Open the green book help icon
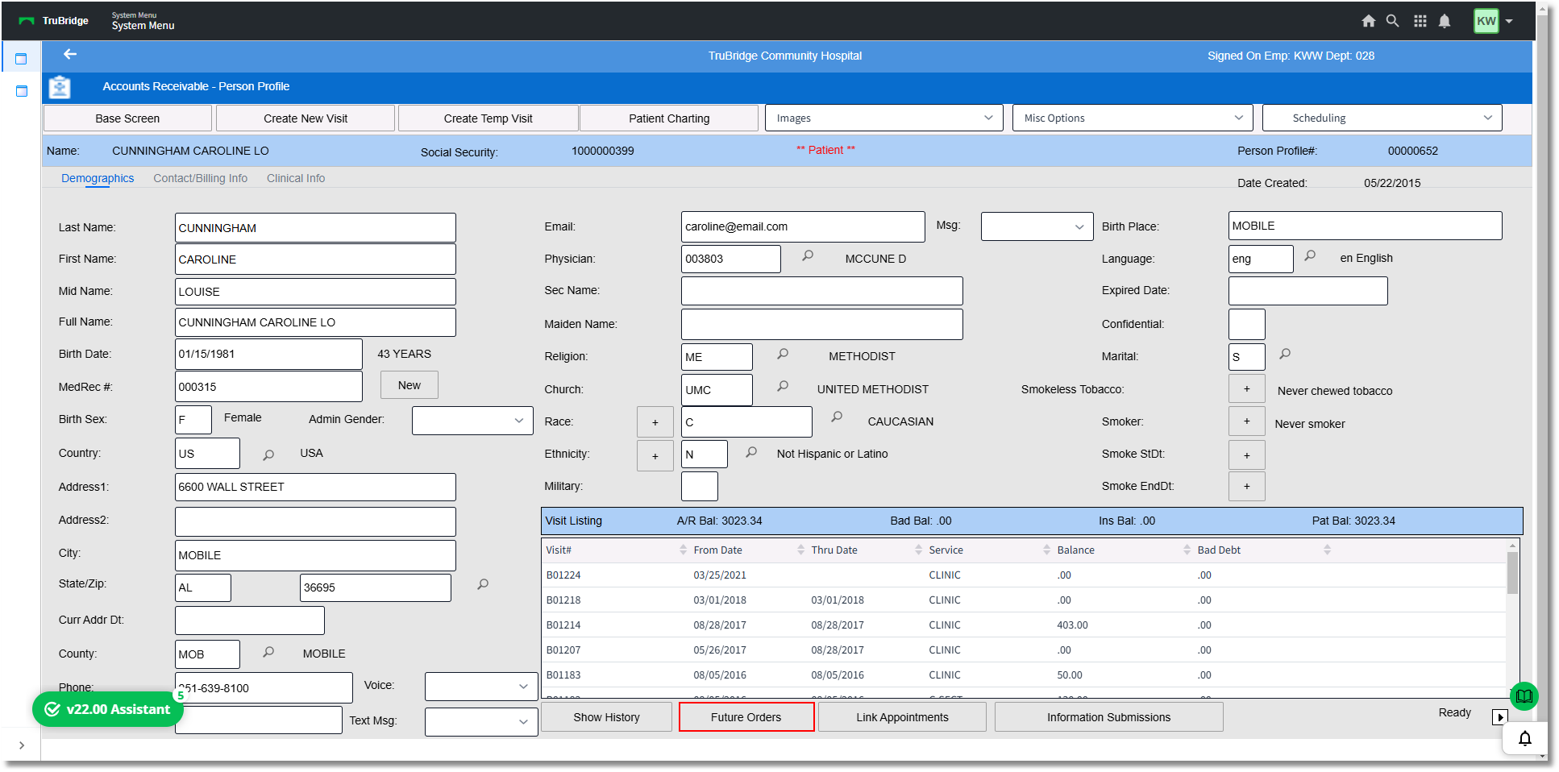This screenshot has width=1559, height=772. (1524, 696)
